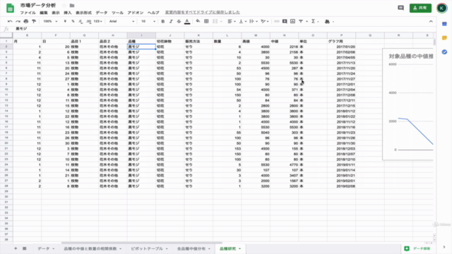This screenshot has width=452, height=254.
Task: Open the 編集 menu
Action: (44, 13)
